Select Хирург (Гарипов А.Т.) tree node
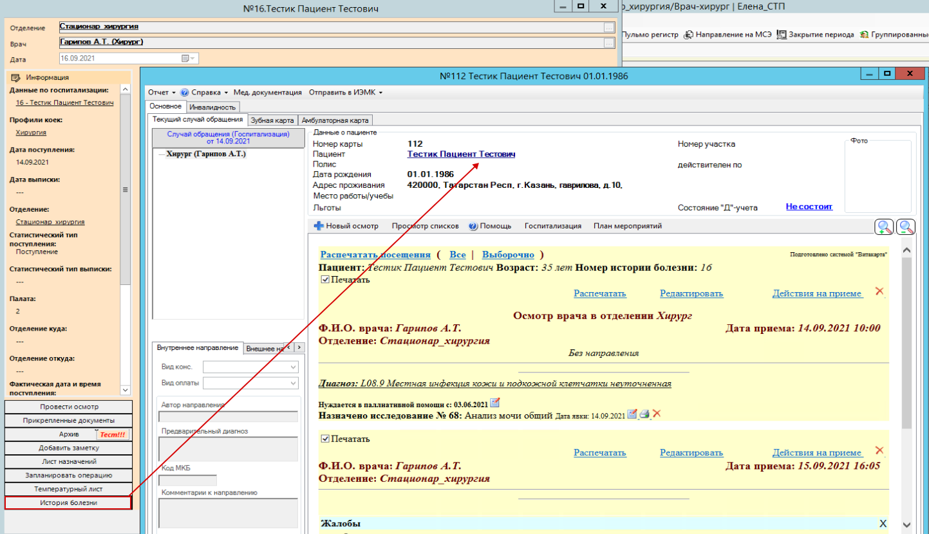Viewport: 929px width, 534px height. click(x=206, y=154)
